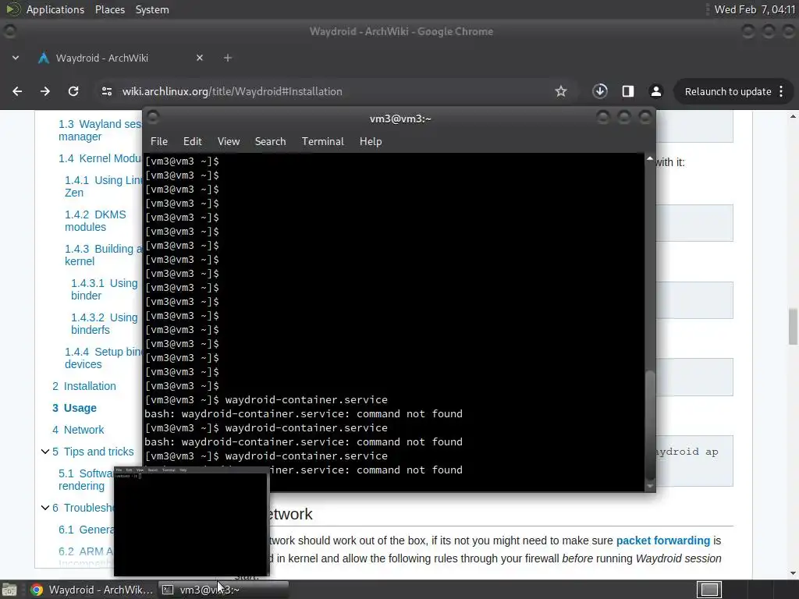Open 5 Tips and tricks contents link
The image size is (799, 599).
[x=93, y=452]
